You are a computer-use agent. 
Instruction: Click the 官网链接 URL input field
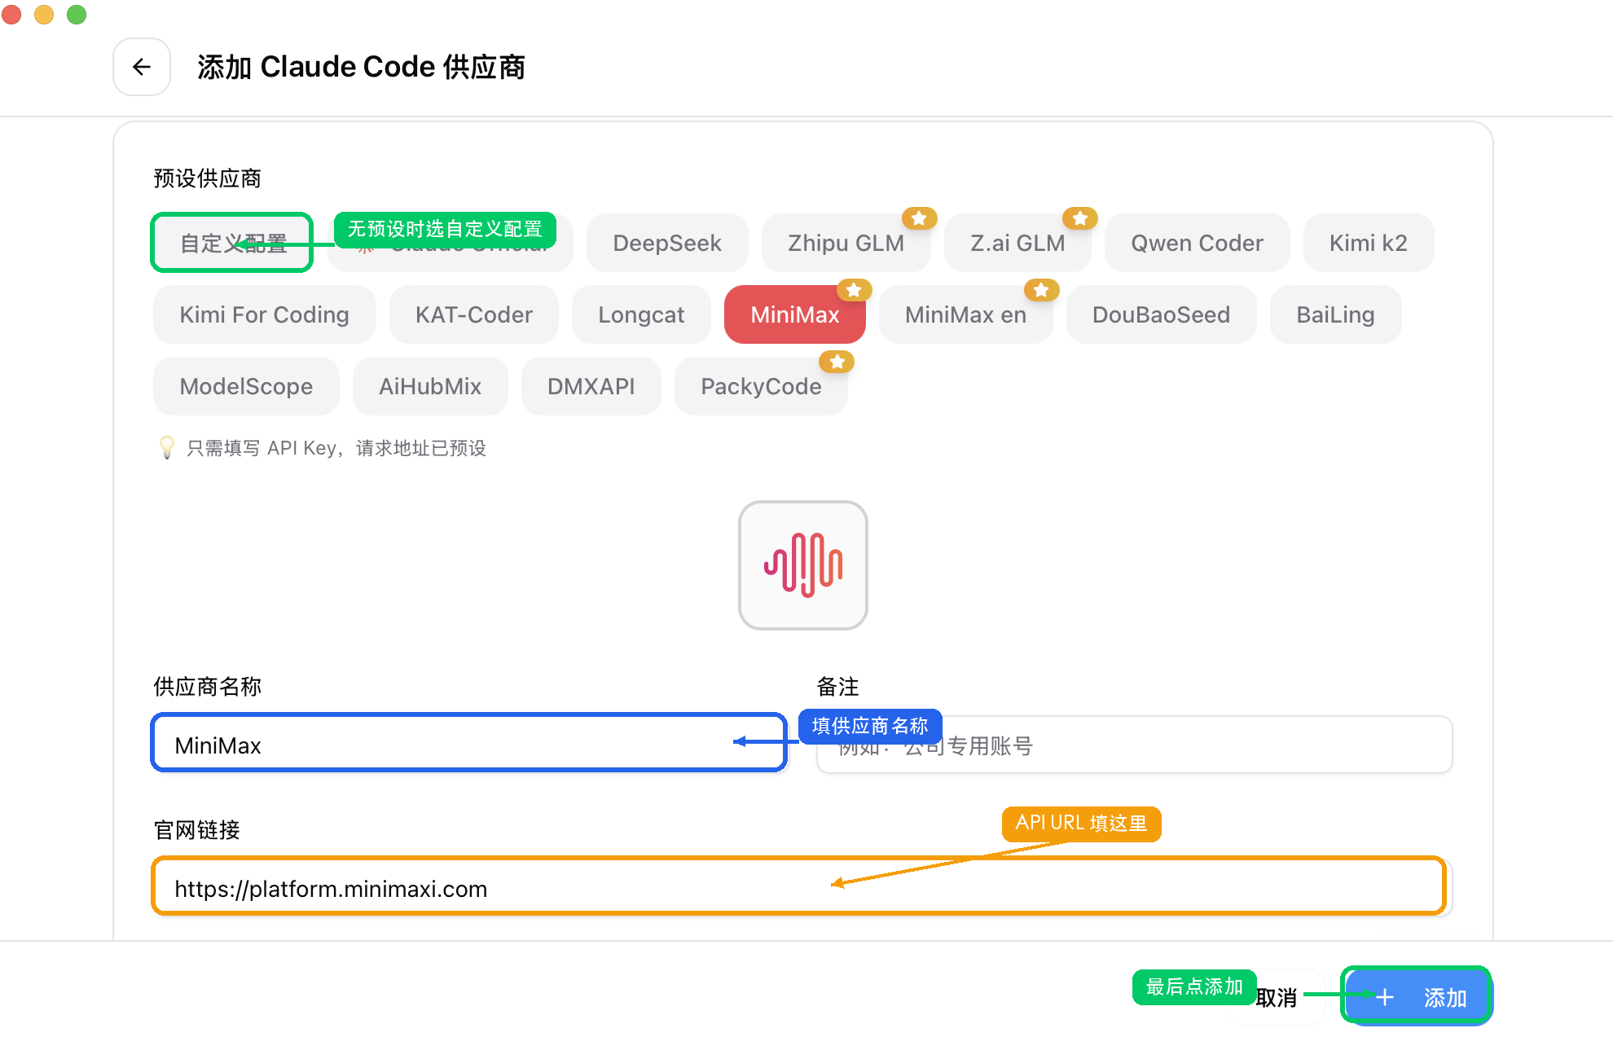tap(802, 888)
